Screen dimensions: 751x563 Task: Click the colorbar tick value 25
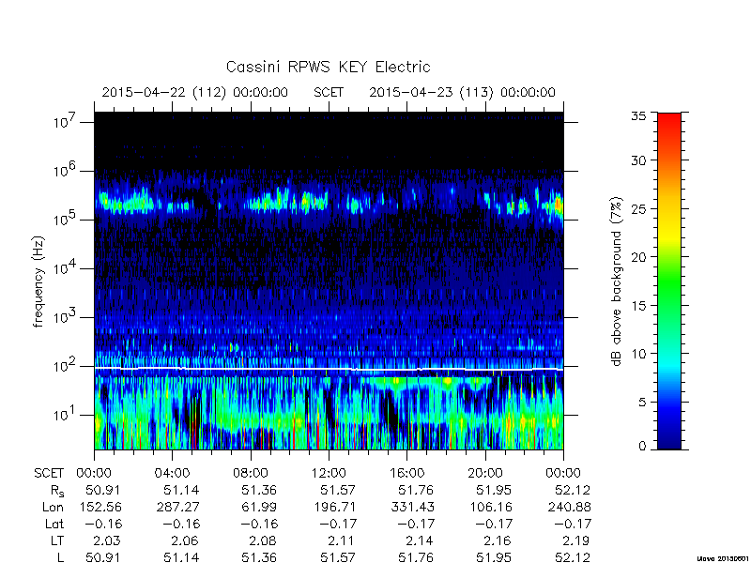[638, 208]
